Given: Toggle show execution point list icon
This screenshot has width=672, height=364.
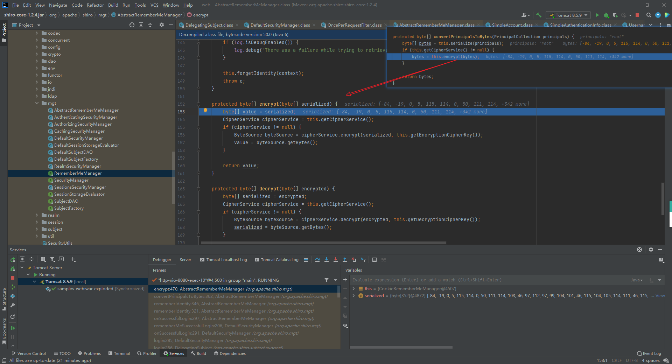Looking at the screenshot, I should tap(306, 260).
